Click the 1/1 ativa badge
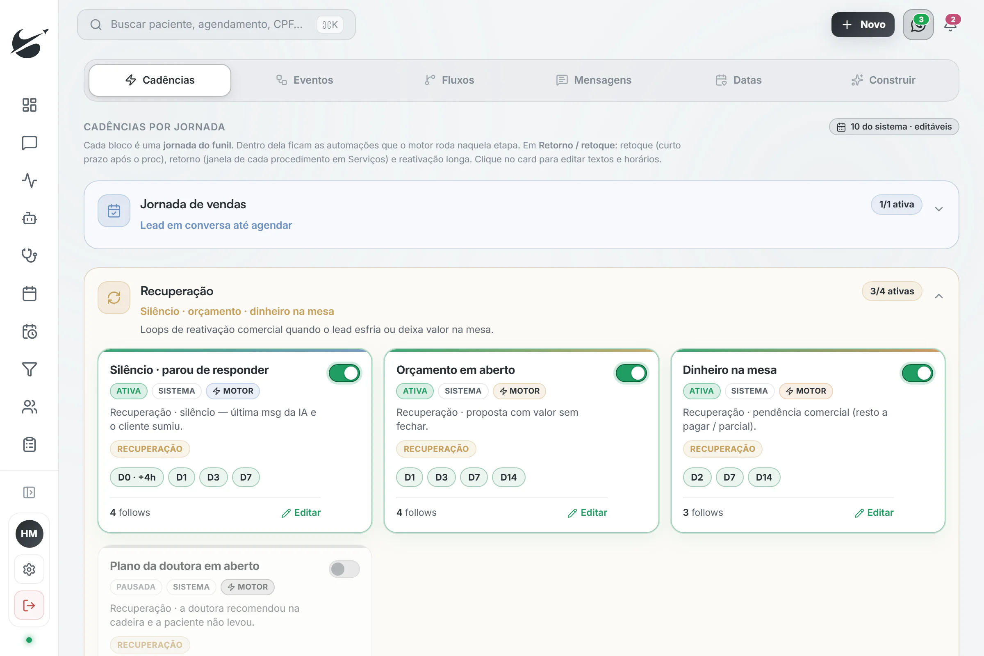The width and height of the screenshot is (984, 656). coord(896,205)
